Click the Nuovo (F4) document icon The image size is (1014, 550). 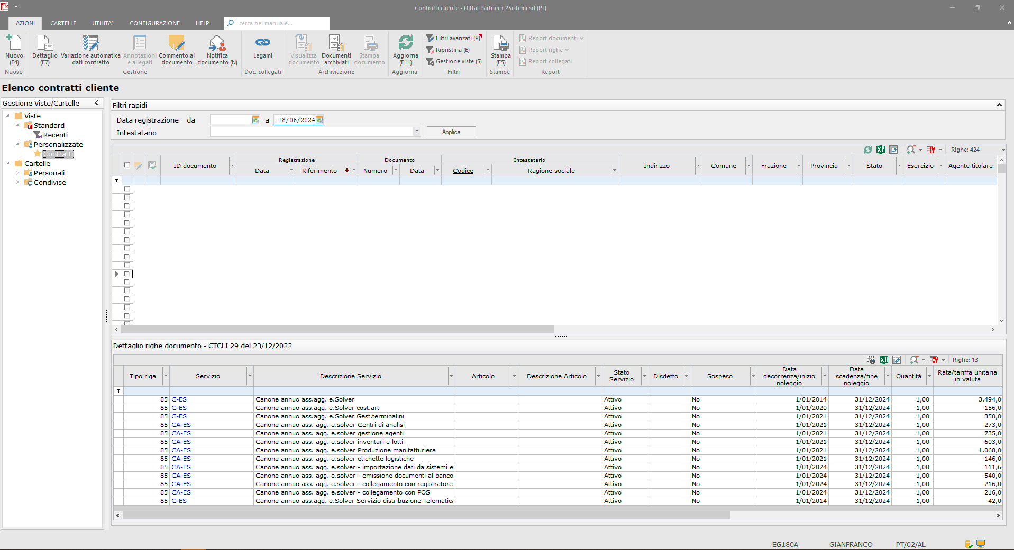[x=14, y=43]
